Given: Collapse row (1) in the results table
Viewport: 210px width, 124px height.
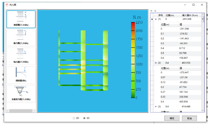Looking at the screenshot, I should 156,19.
